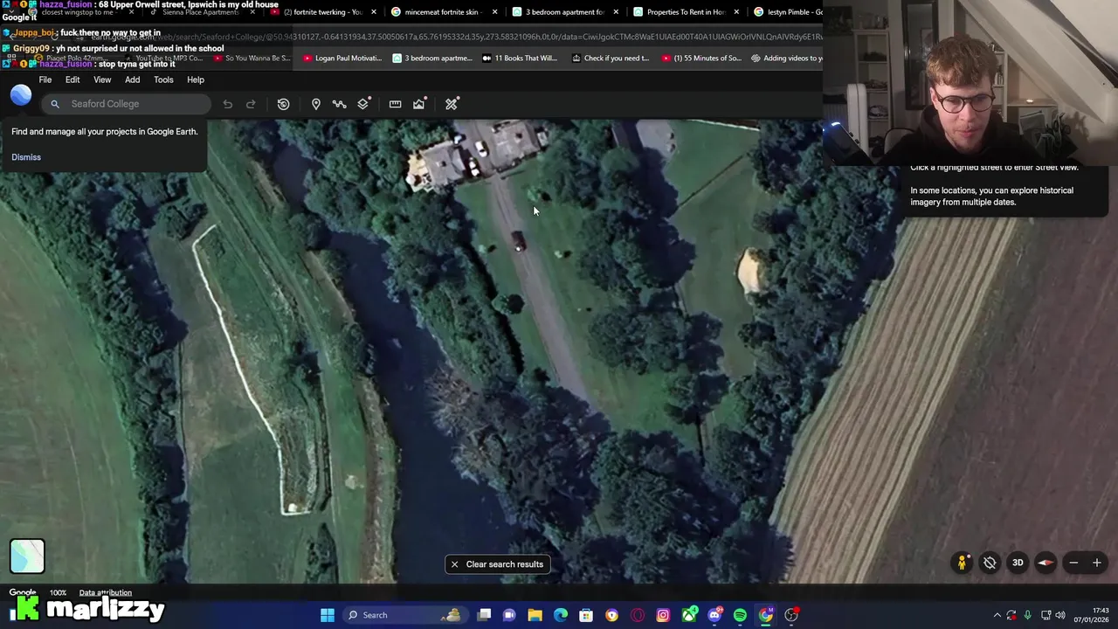Open Google Chrome from taskbar

point(766,615)
